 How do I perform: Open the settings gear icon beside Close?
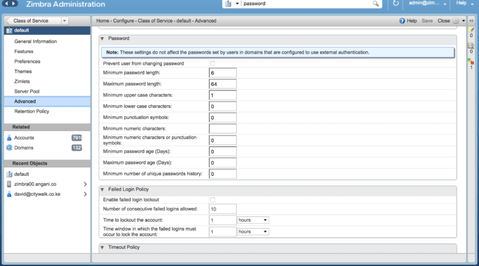click(456, 21)
